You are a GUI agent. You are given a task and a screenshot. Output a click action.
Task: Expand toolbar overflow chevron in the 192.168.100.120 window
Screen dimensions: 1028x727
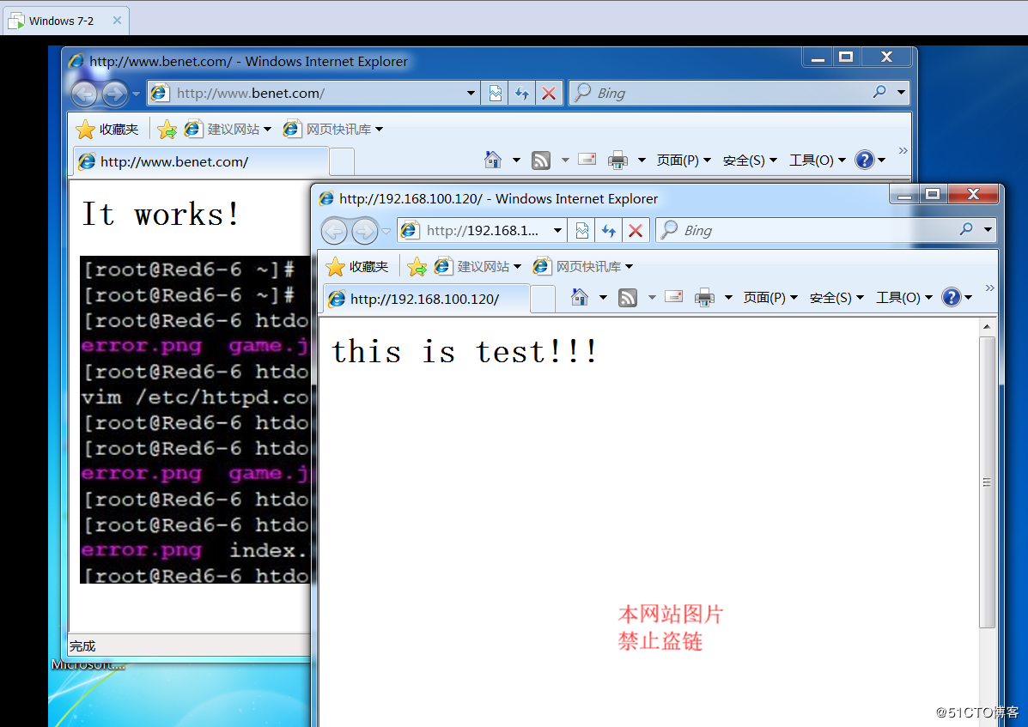989,288
